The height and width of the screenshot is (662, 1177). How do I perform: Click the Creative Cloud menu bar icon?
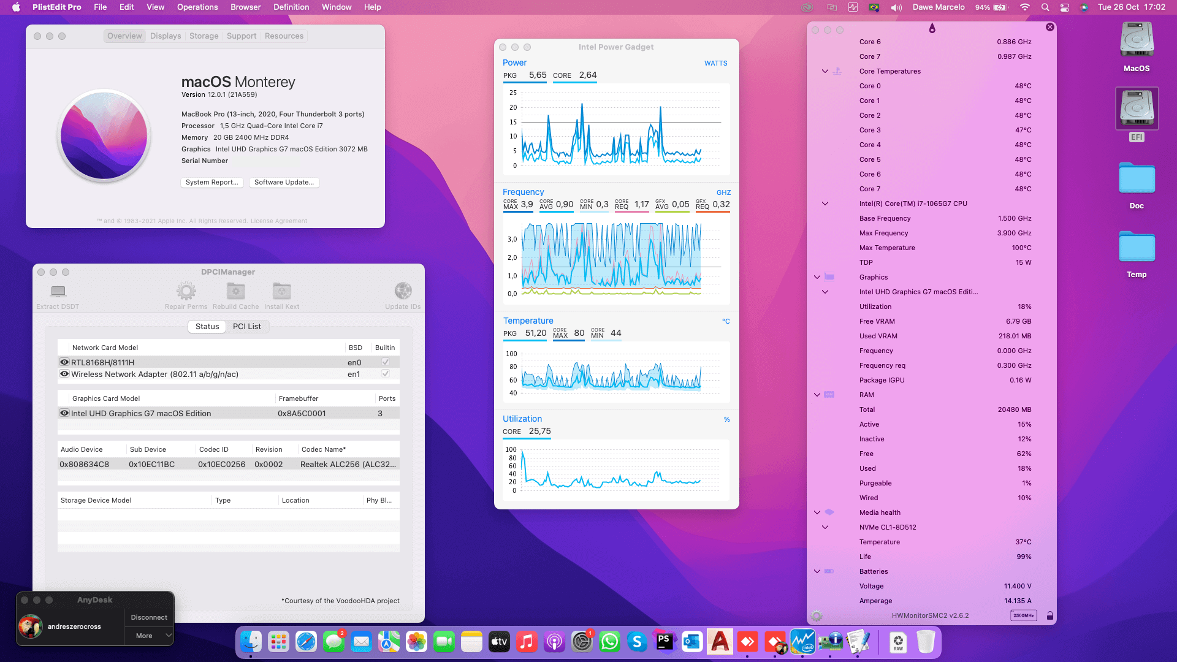tap(807, 7)
